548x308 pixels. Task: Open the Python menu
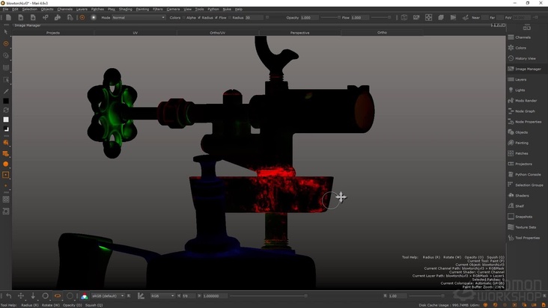[x=213, y=9]
